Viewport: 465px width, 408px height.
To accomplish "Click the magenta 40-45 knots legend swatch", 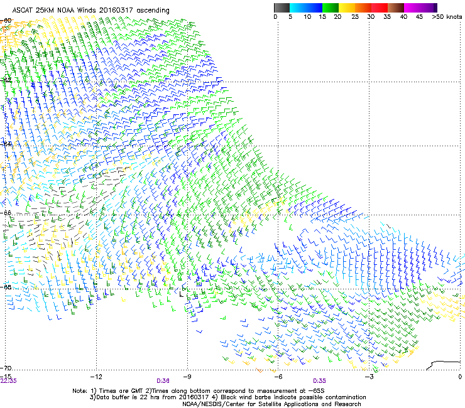I will pyautogui.click(x=412, y=8).
